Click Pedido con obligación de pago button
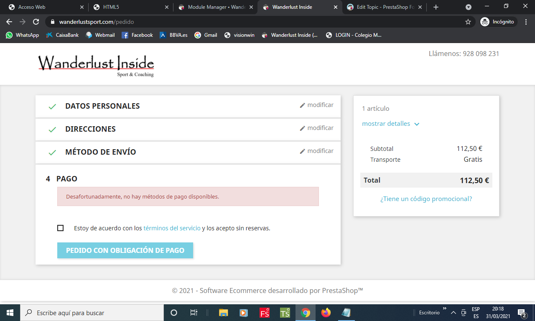This screenshot has width=535, height=321. point(125,250)
